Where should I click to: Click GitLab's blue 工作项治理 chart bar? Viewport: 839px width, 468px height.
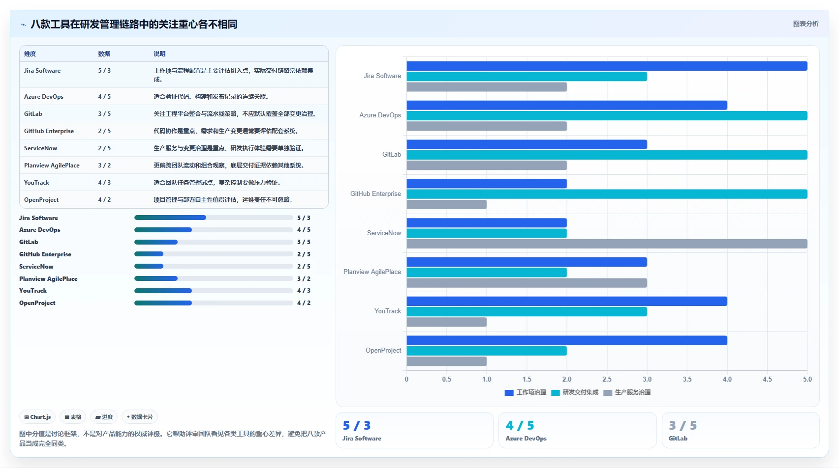click(x=527, y=144)
